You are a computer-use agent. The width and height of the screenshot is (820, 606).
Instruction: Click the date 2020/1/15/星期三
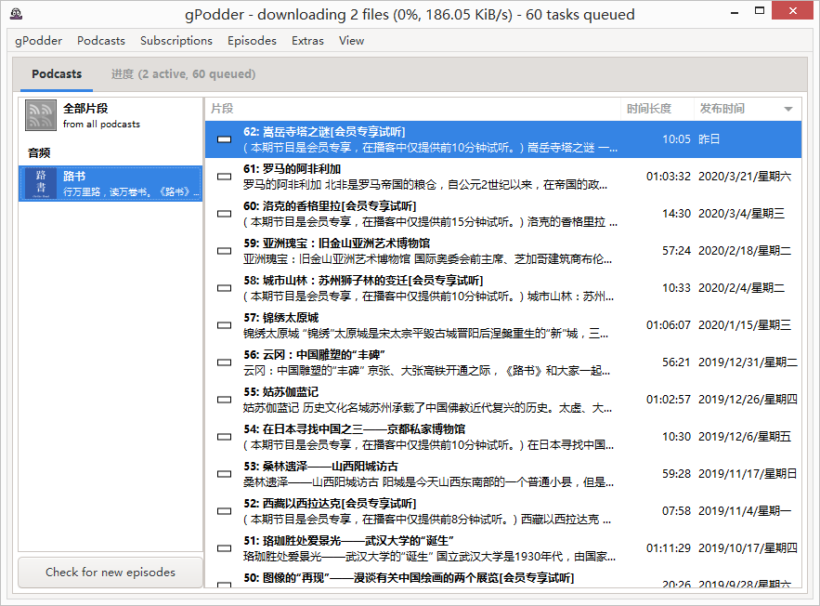745,325
